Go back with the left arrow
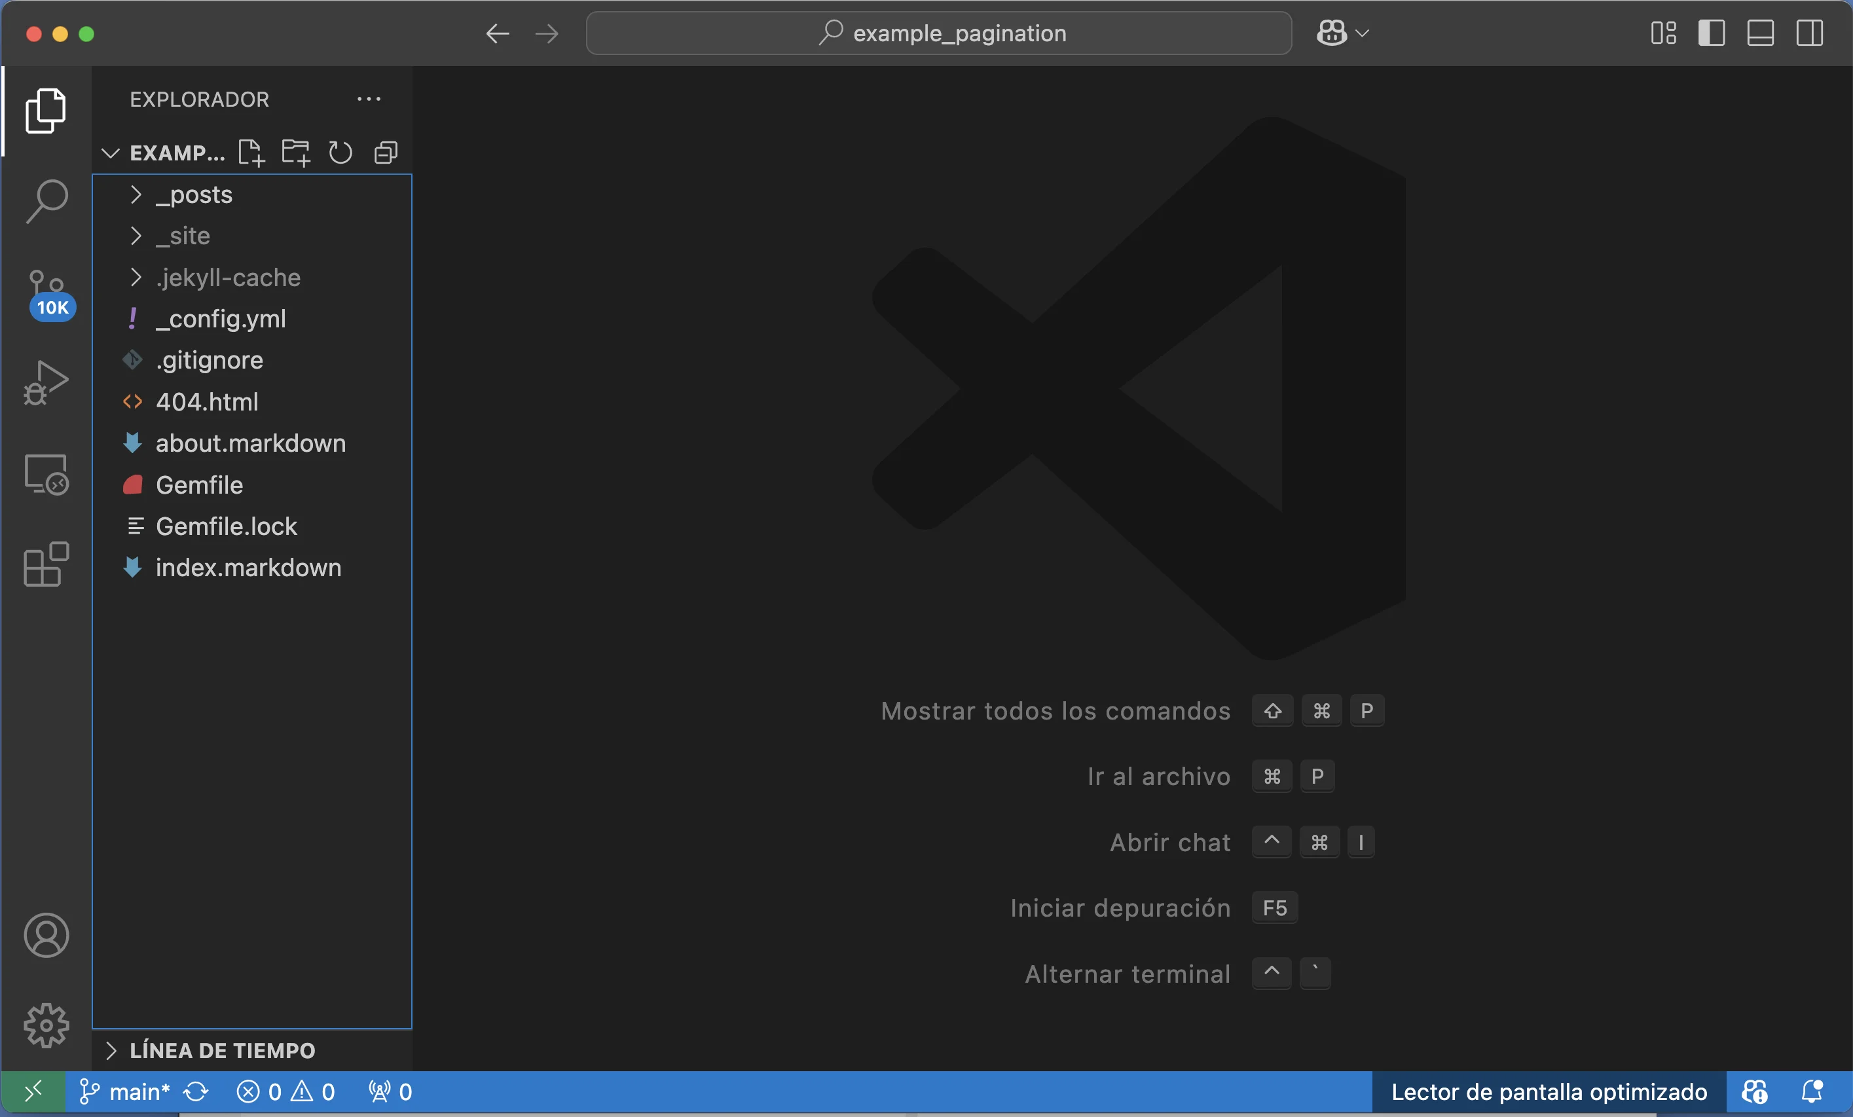 pos(497,33)
